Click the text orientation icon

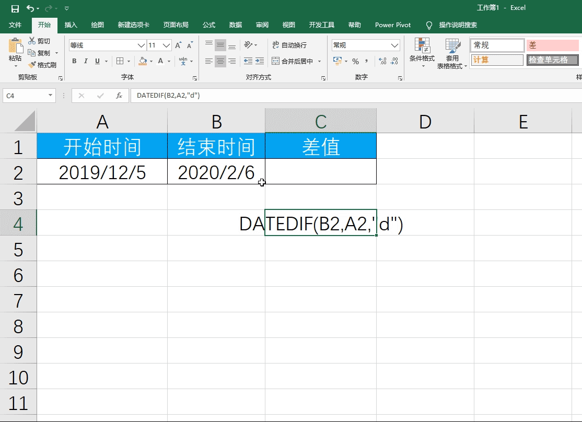pos(248,45)
